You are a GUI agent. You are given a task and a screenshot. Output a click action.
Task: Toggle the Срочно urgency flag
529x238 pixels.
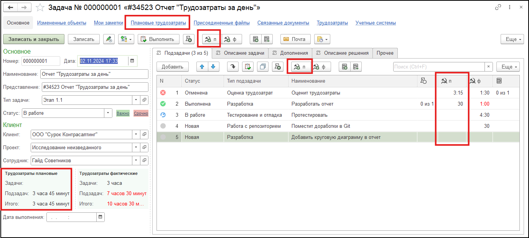tap(140, 114)
